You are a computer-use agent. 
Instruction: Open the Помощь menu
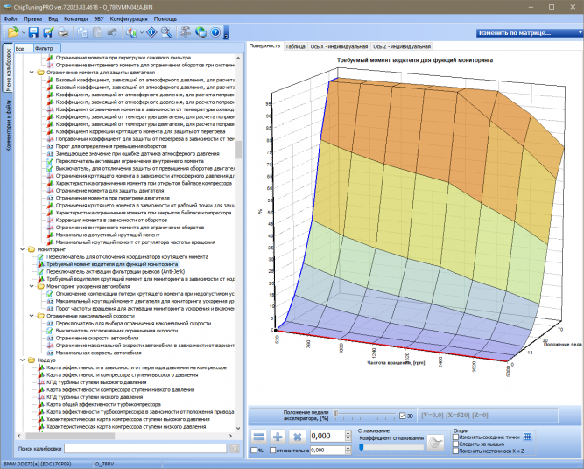click(165, 18)
